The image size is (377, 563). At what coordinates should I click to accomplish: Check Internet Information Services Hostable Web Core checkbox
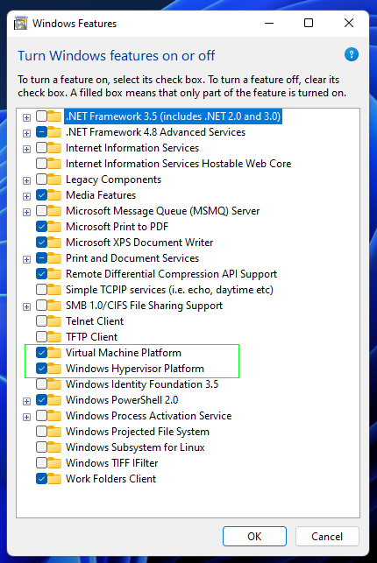(42, 164)
